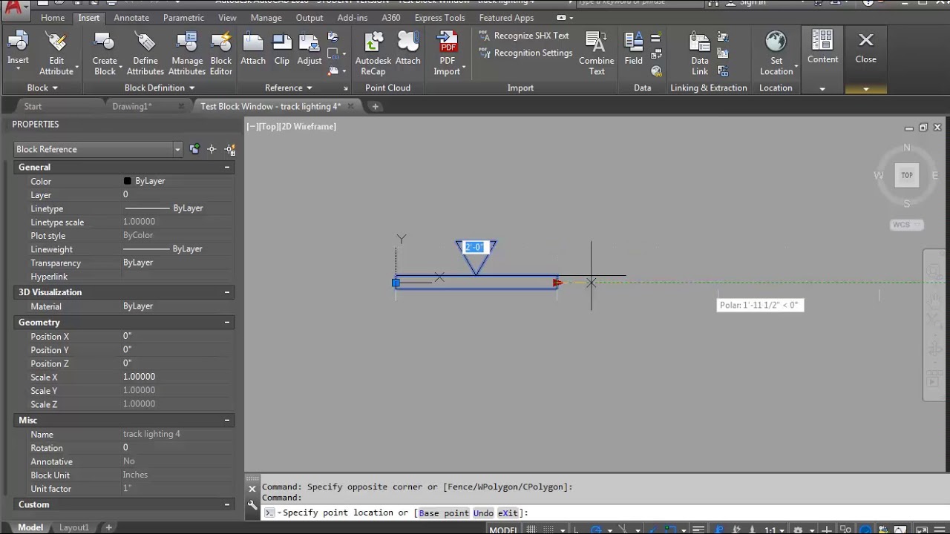Click the Undo command option
Image resolution: width=950 pixels, height=534 pixels.
coord(483,512)
